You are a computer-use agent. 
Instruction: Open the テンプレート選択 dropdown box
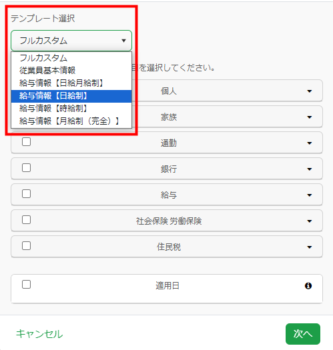[71, 41]
